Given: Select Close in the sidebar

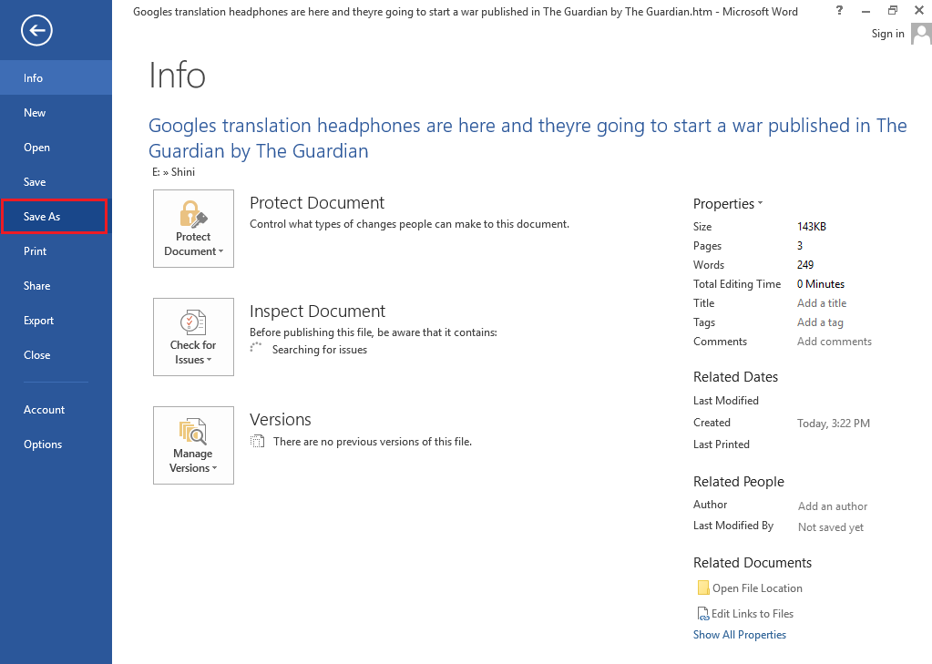Looking at the screenshot, I should (56, 355).
